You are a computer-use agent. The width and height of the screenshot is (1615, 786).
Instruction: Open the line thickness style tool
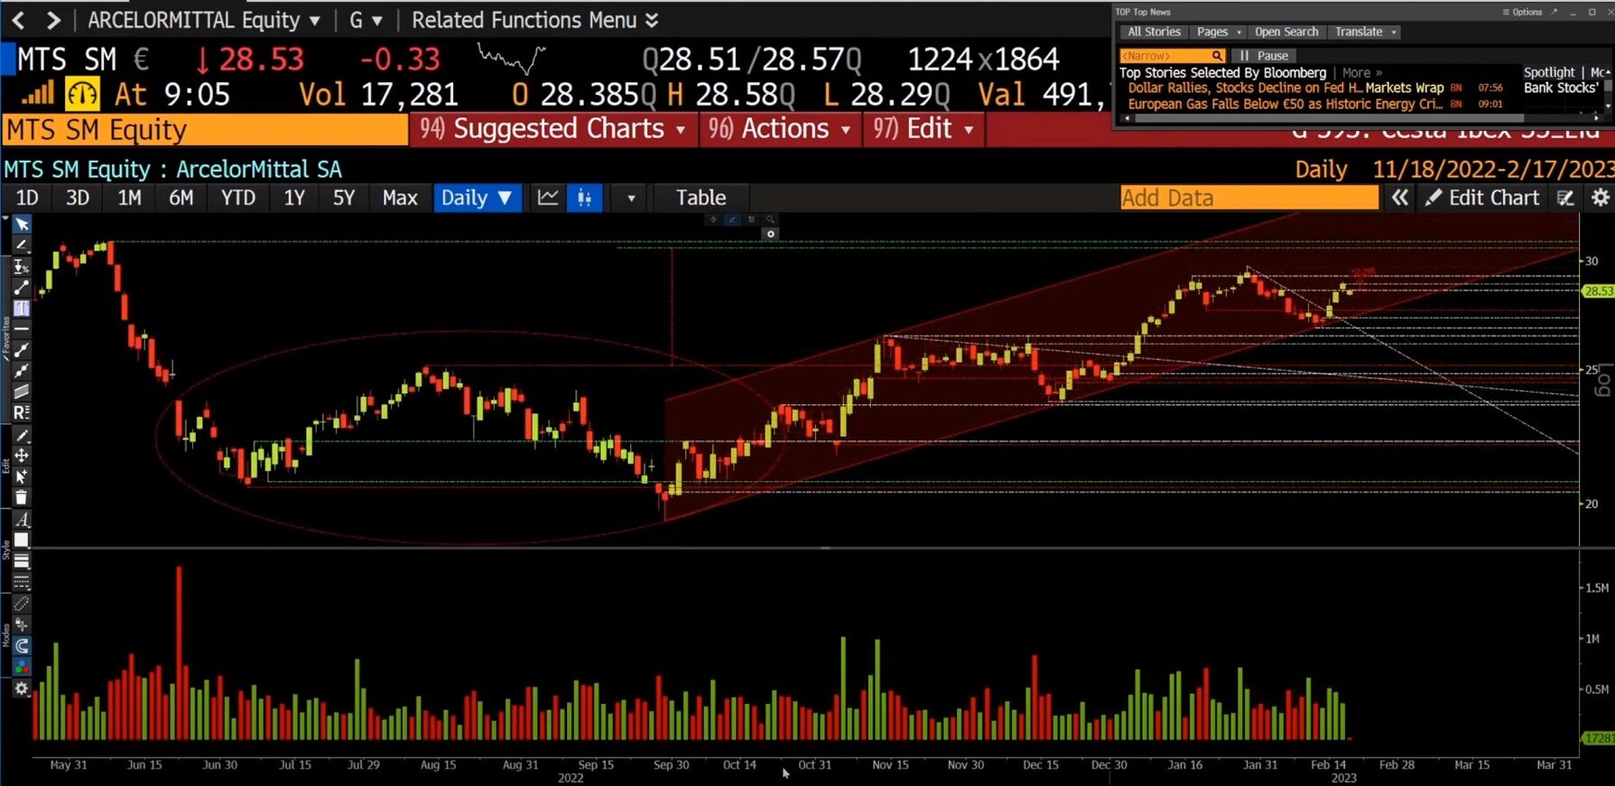tap(22, 561)
